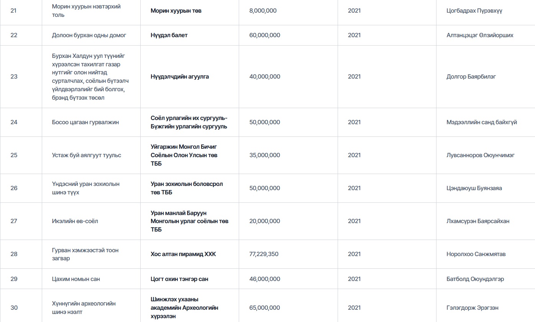Screen dimensions: 535x322
Task: Select the Босоо цагаан гурвалжин project title
Action: click(x=85, y=122)
